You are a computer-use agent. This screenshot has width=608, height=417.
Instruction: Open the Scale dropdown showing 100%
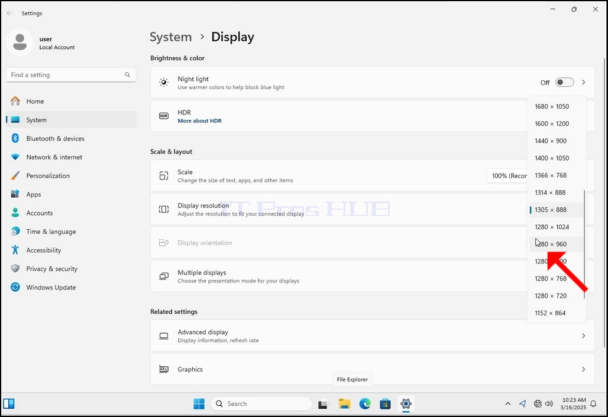pos(507,175)
